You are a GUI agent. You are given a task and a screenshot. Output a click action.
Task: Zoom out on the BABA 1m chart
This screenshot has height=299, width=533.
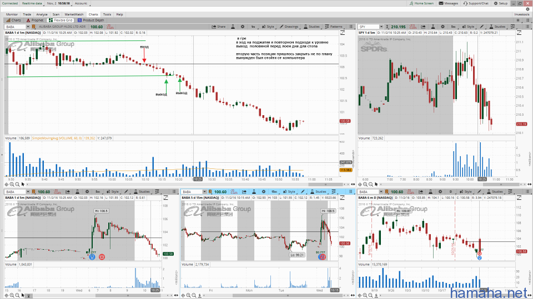click(x=17, y=184)
